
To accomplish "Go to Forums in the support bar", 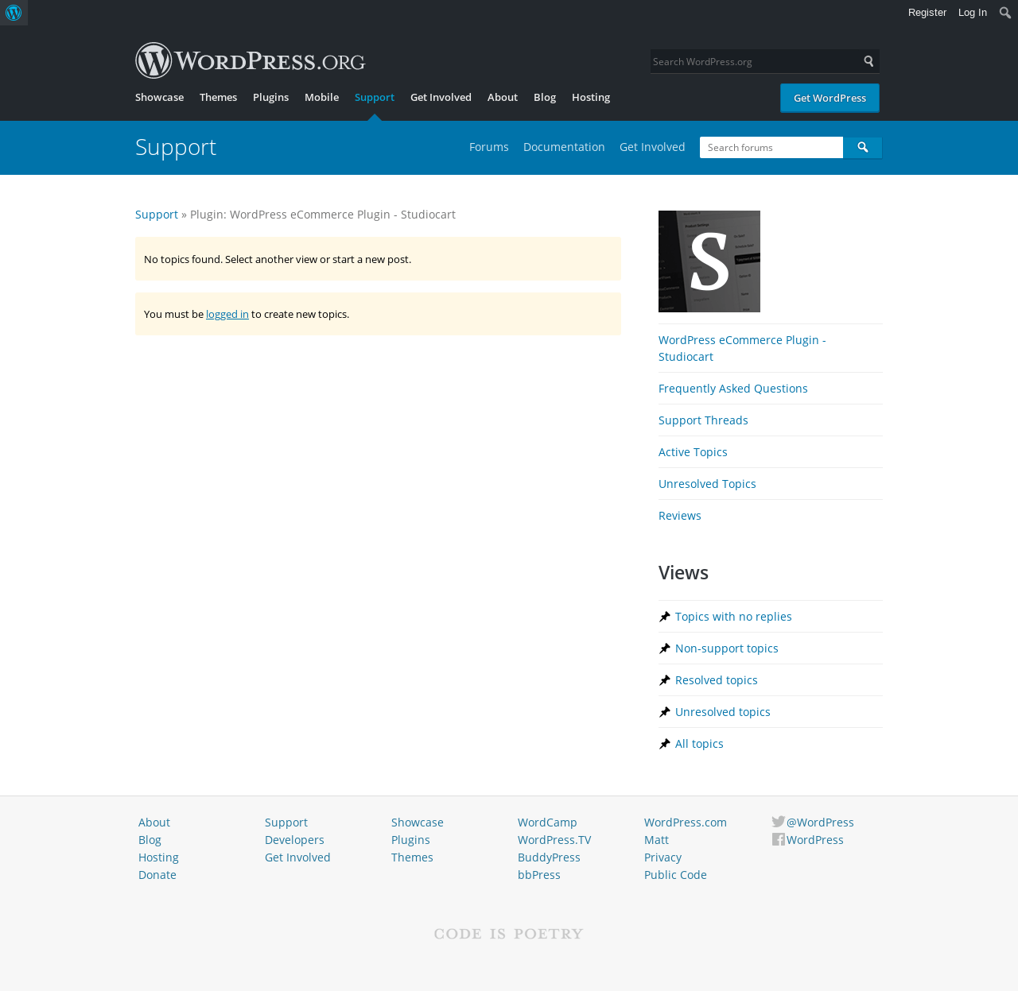I will coord(489,147).
